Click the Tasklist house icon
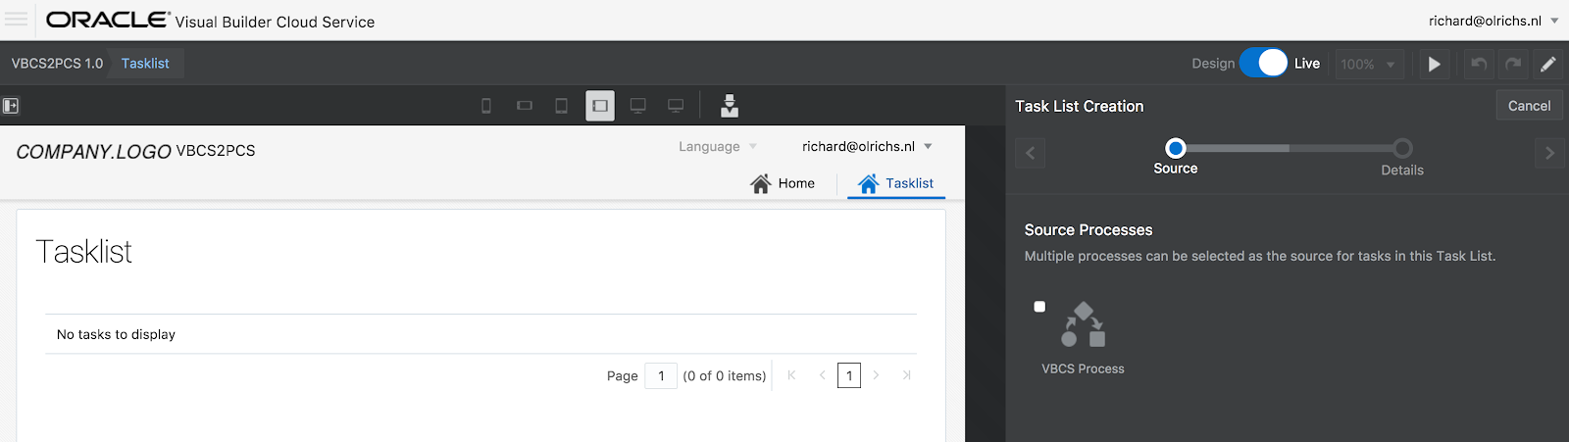The width and height of the screenshot is (1569, 442). pos(868,183)
